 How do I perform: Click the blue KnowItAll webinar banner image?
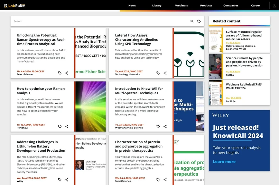(x=189, y=106)
